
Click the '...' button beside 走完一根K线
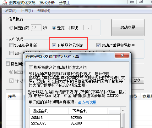pyautogui.click(x=87, y=28)
